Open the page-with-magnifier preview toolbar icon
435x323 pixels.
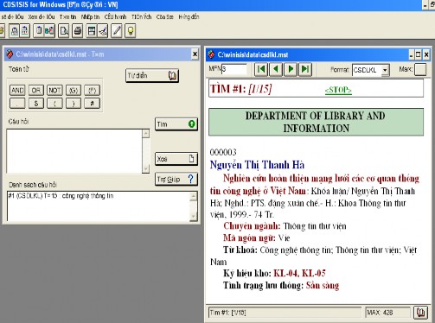click(x=64, y=31)
